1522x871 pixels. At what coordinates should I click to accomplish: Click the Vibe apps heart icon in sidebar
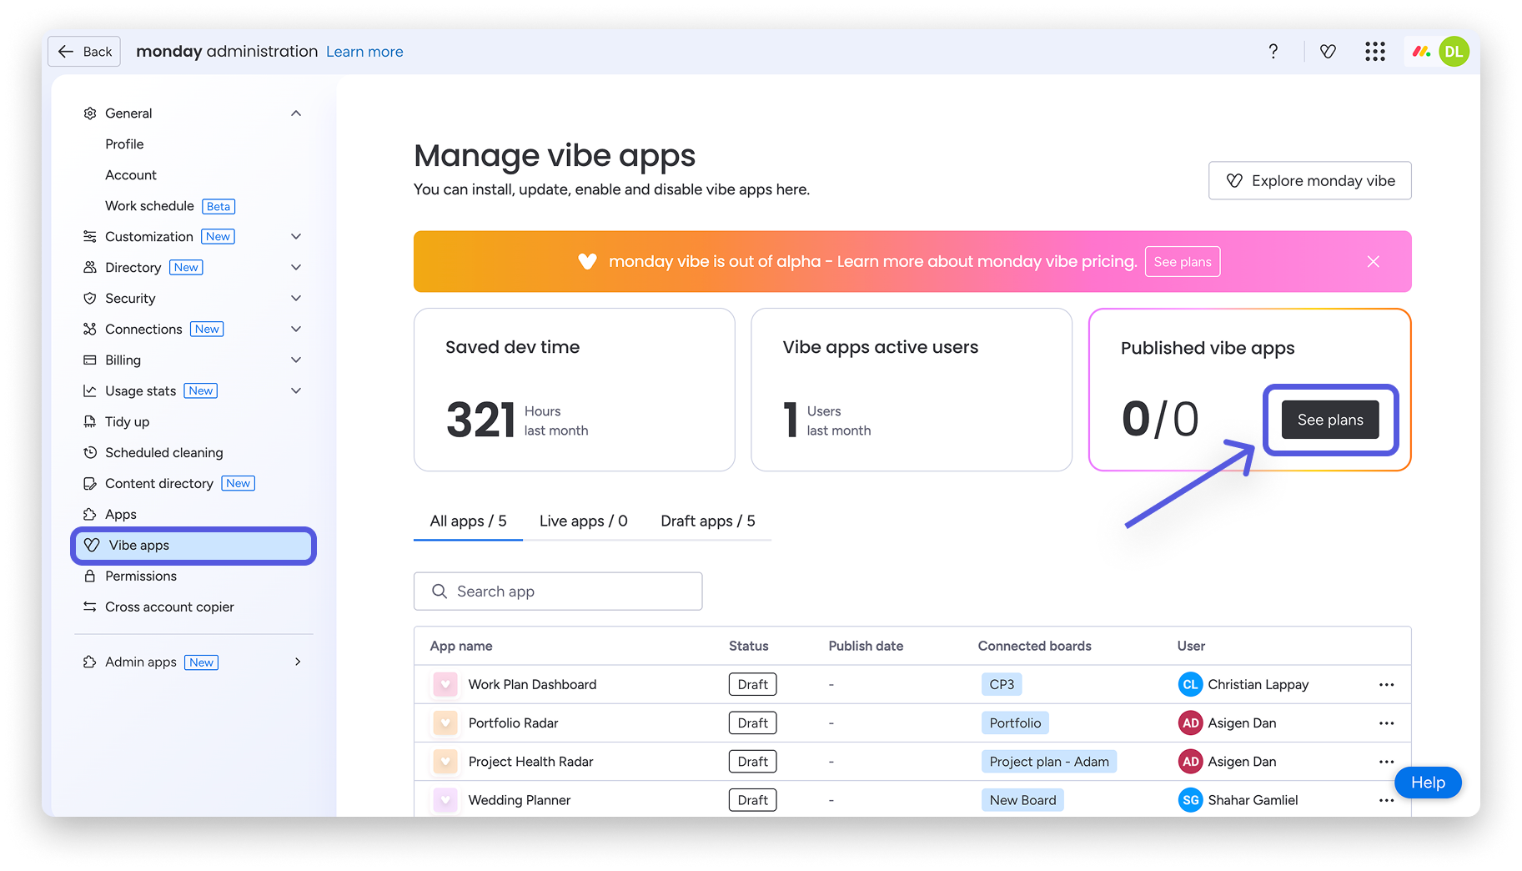point(92,545)
